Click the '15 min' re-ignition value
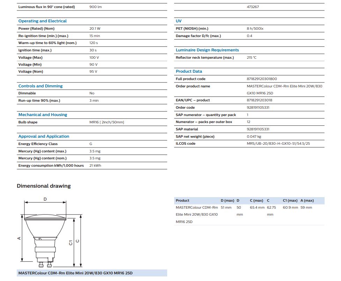 (95, 36)
